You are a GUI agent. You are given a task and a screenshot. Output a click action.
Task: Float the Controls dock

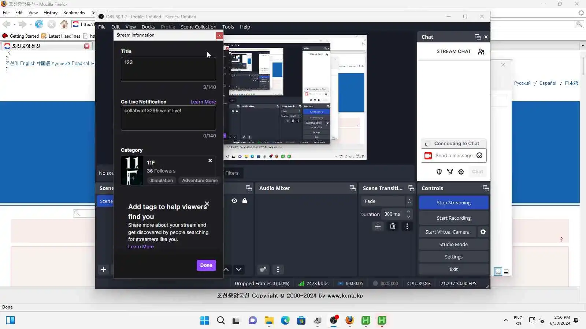pyautogui.click(x=486, y=188)
